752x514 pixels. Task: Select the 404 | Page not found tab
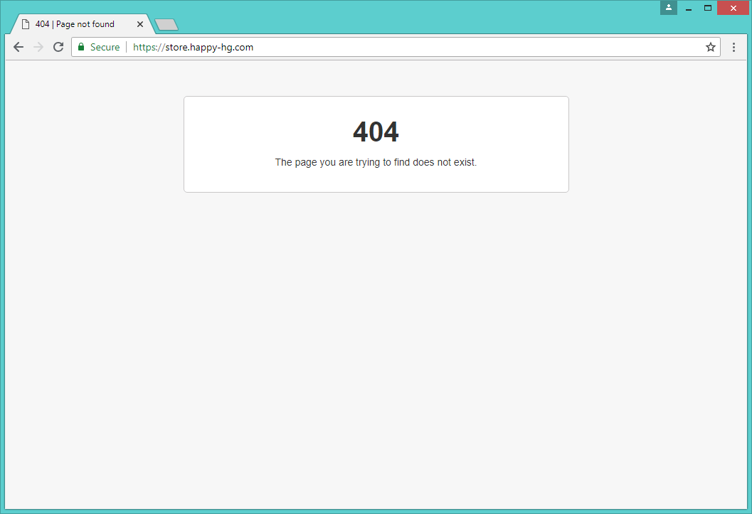[x=82, y=24]
